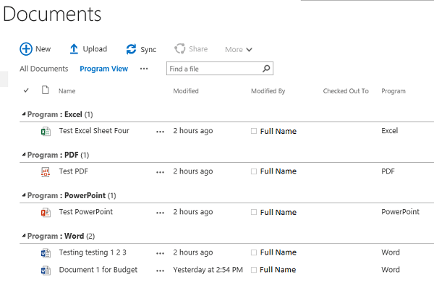Viewport: 434px width, 285px height.
Task: Click the PowerPoint value in Program column
Action: (x=400, y=212)
